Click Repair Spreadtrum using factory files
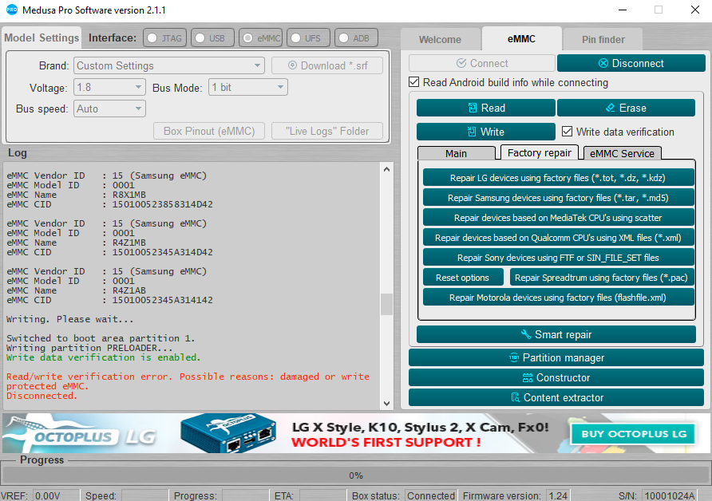712x501 pixels. coord(601,278)
